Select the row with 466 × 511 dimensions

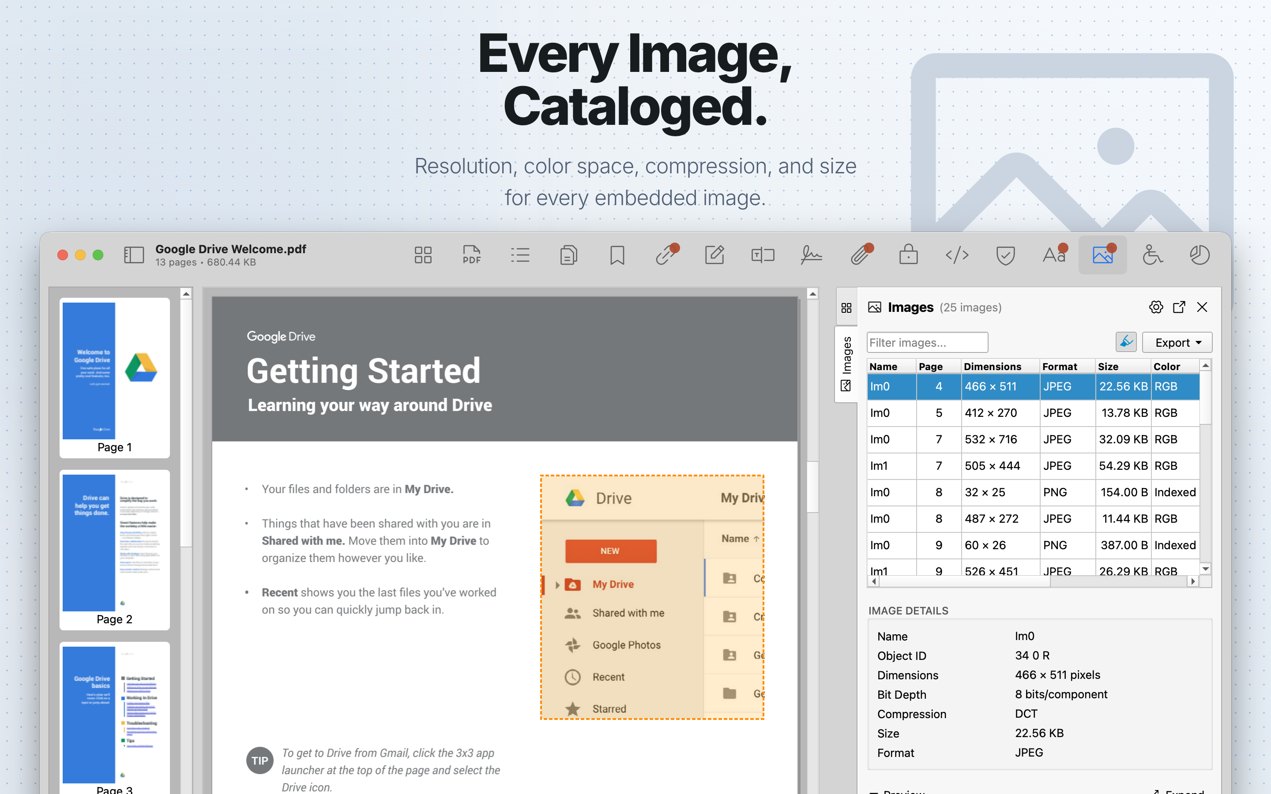pyautogui.click(x=1034, y=386)
